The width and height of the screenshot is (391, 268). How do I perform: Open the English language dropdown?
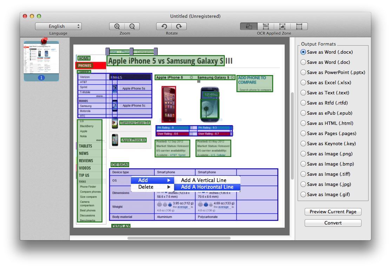(x=58, y=26)
